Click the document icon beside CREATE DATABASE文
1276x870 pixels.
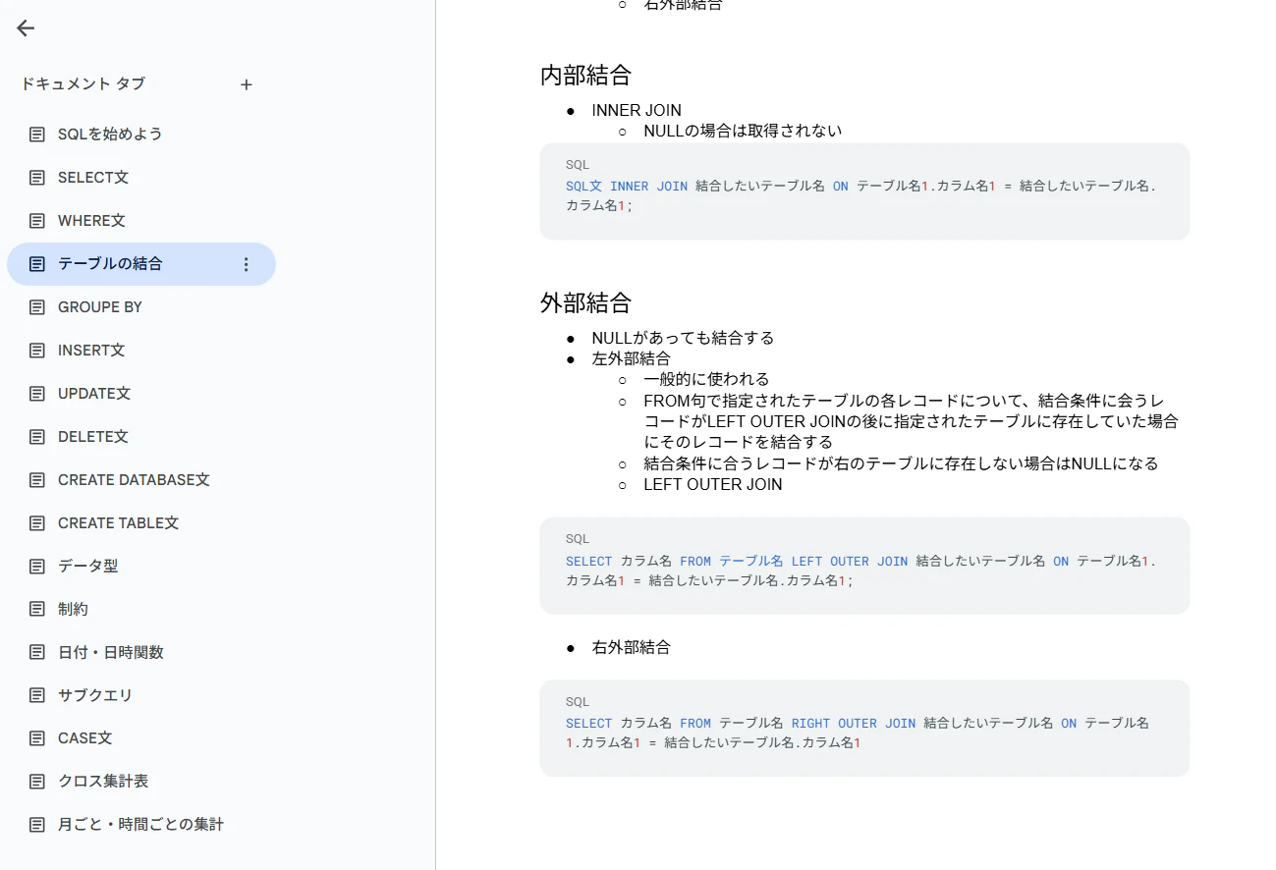(37, 480)
